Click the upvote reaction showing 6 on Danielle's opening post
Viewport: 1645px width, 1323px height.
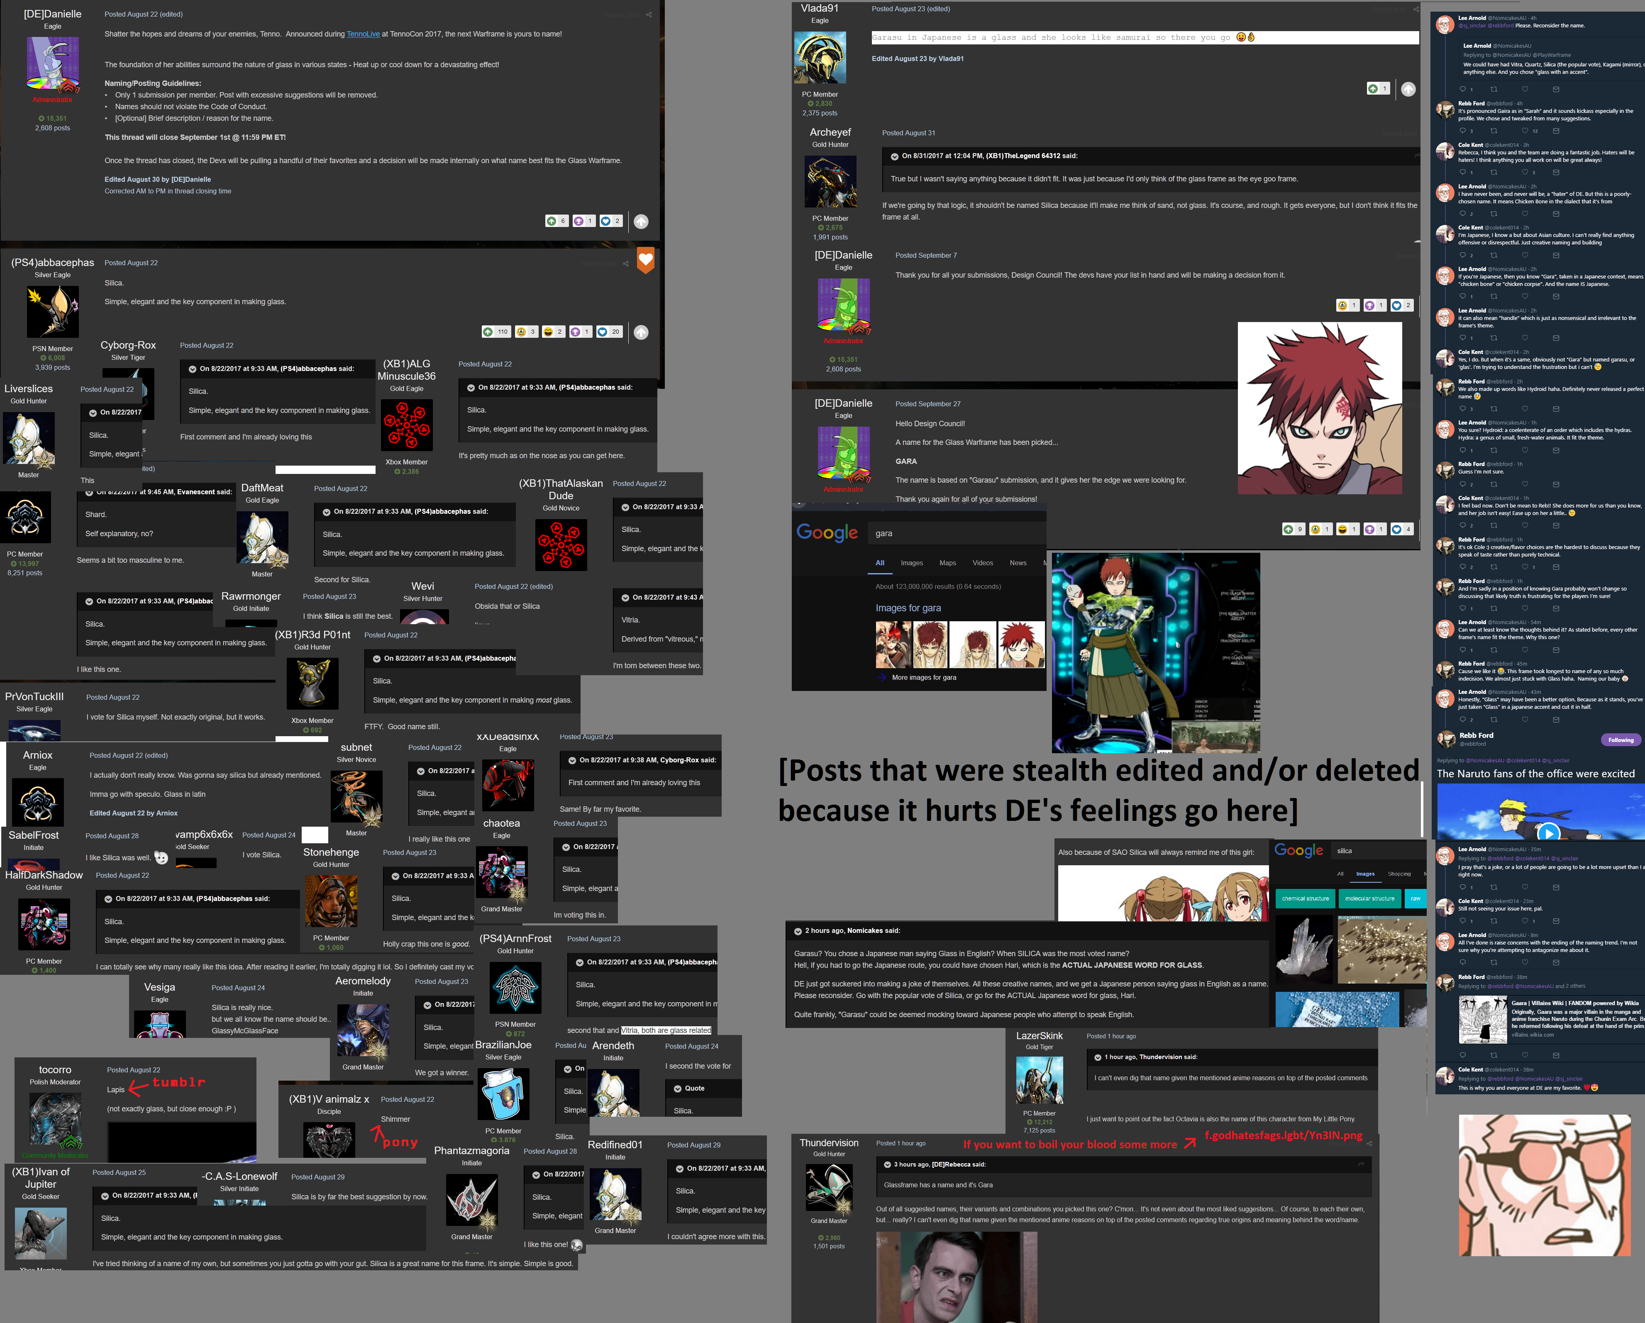coord(556,221)
